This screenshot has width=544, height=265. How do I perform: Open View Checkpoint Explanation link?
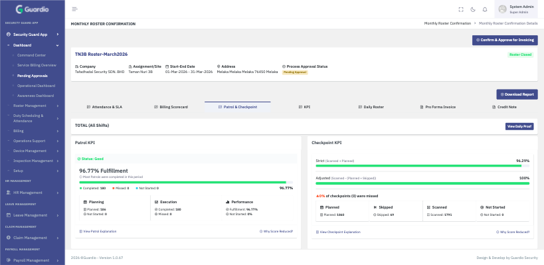pos(338,232)
